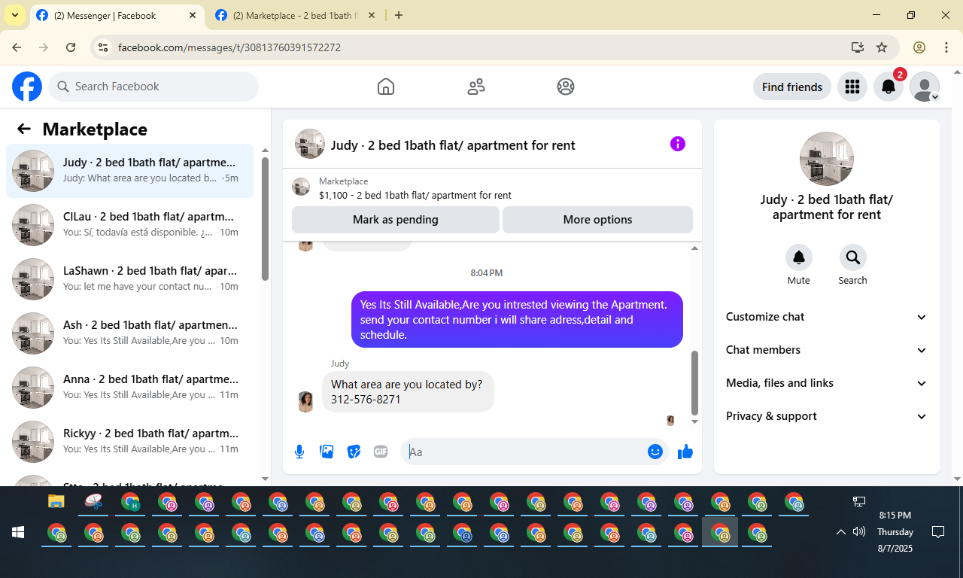Viewport: 963px width, 578px height.
Task: Mark the listing as pending
Action: coord(396,220)
